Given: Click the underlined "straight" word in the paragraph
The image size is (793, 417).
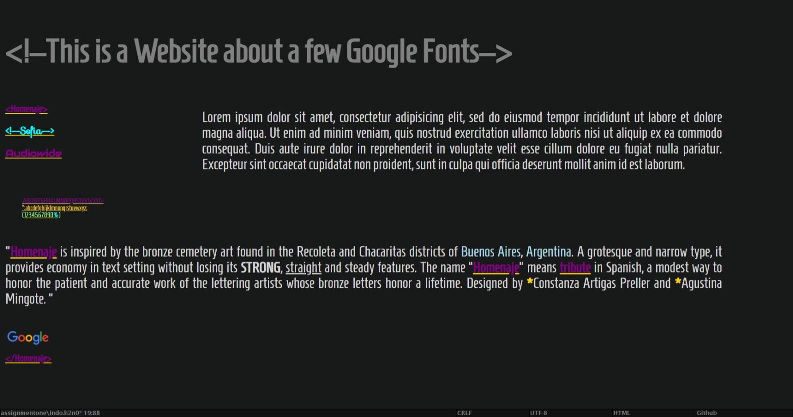Looking at the screenshot, I should (303, 268).
